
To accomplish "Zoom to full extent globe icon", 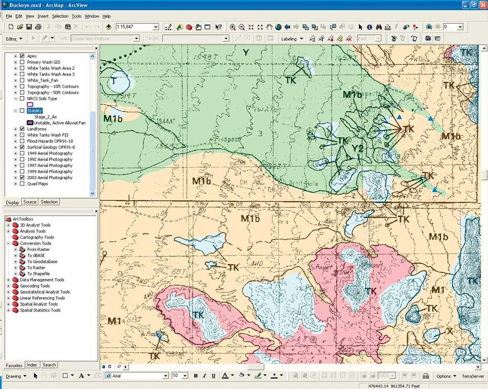I will [278, 27].
